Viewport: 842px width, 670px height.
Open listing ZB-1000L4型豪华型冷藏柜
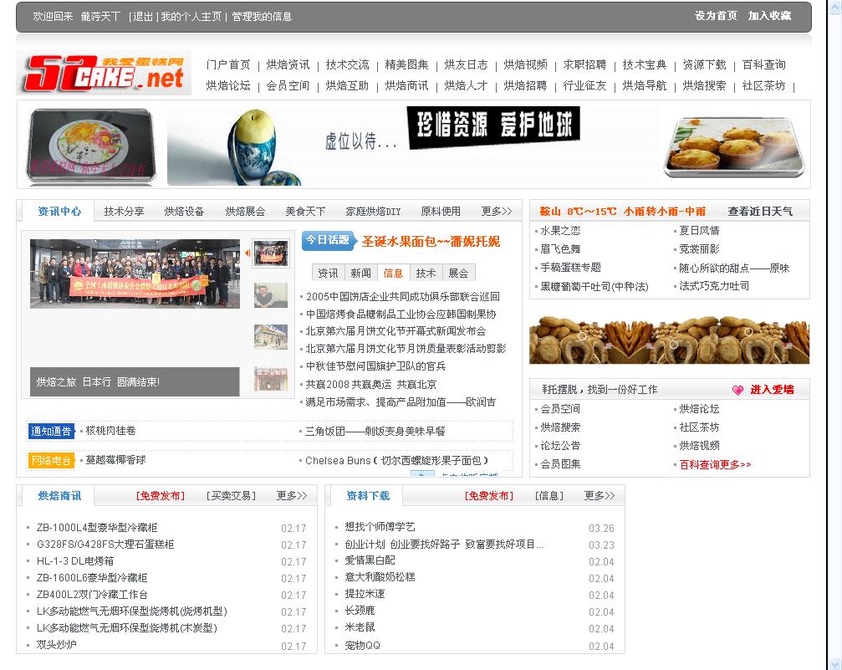(x=97, y=528)
